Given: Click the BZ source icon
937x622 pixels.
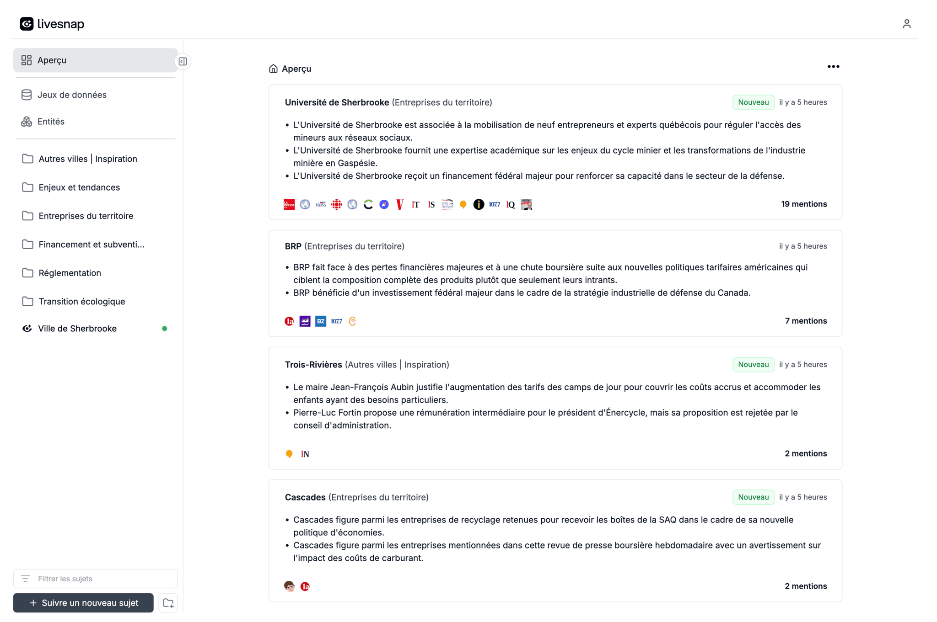Looking at the screenshot, I should coord(321,321).
